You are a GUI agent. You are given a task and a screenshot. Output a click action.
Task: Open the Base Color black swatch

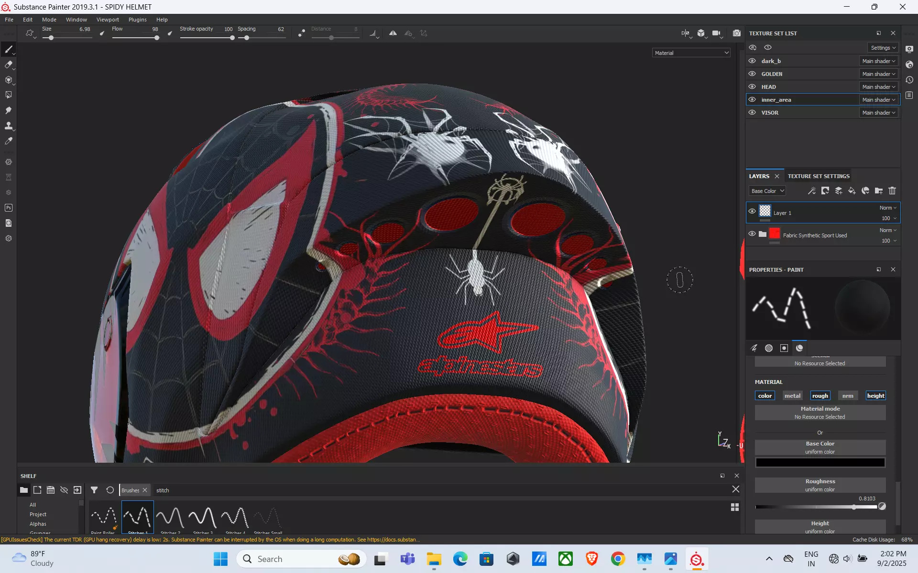click(x=820, y=463)
